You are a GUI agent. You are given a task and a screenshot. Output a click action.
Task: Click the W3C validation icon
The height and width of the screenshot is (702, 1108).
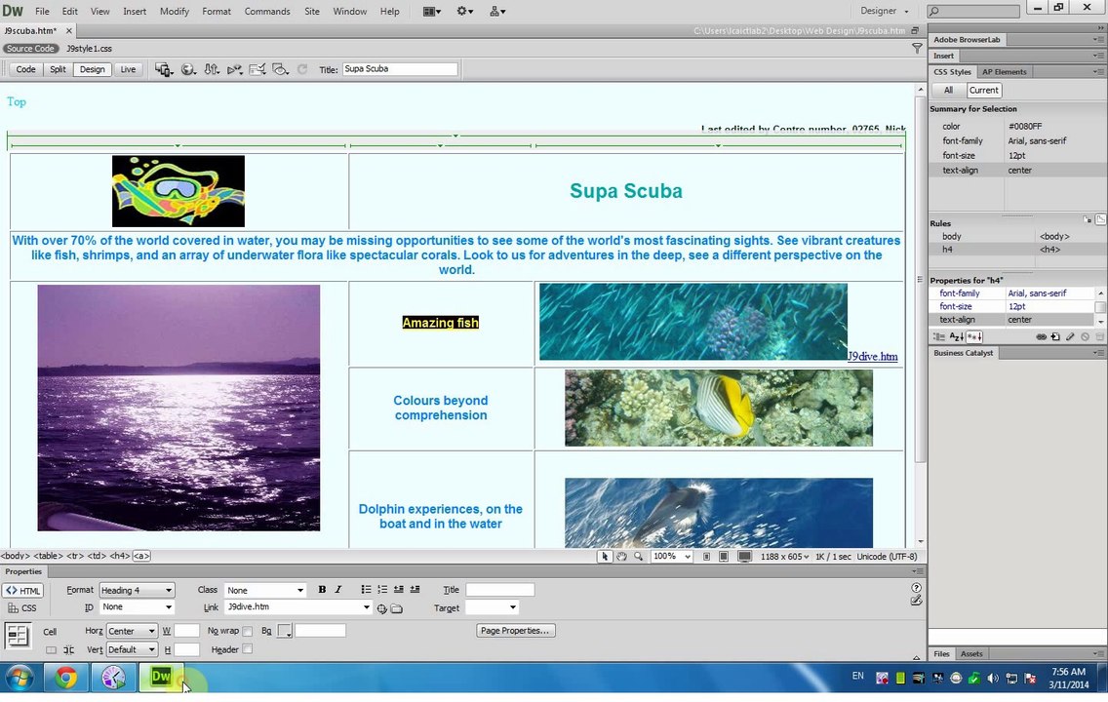click(x=235, y=69)
